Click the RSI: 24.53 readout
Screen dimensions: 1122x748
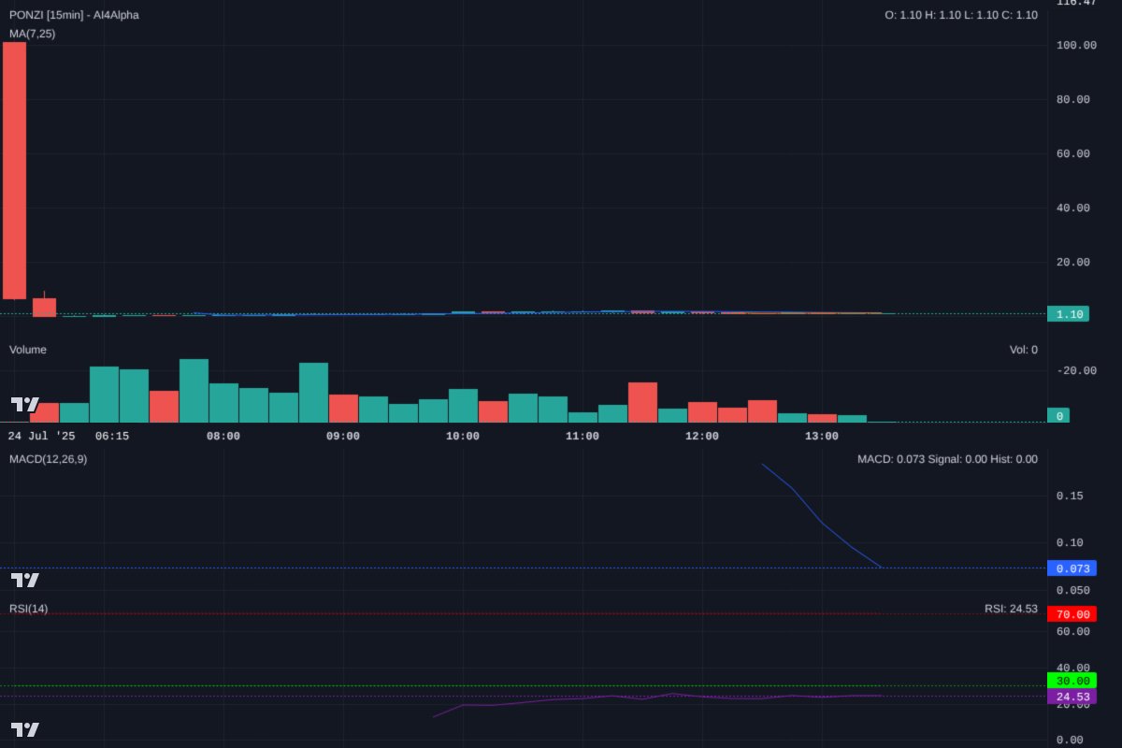pyautogui.click(x=1011, y=607)
